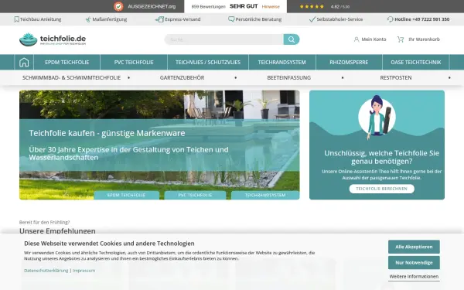
Task: Click 'Unschlüssig, welche Teichfolie' heading
Action: pyautogui.click(x=381, y=157)
